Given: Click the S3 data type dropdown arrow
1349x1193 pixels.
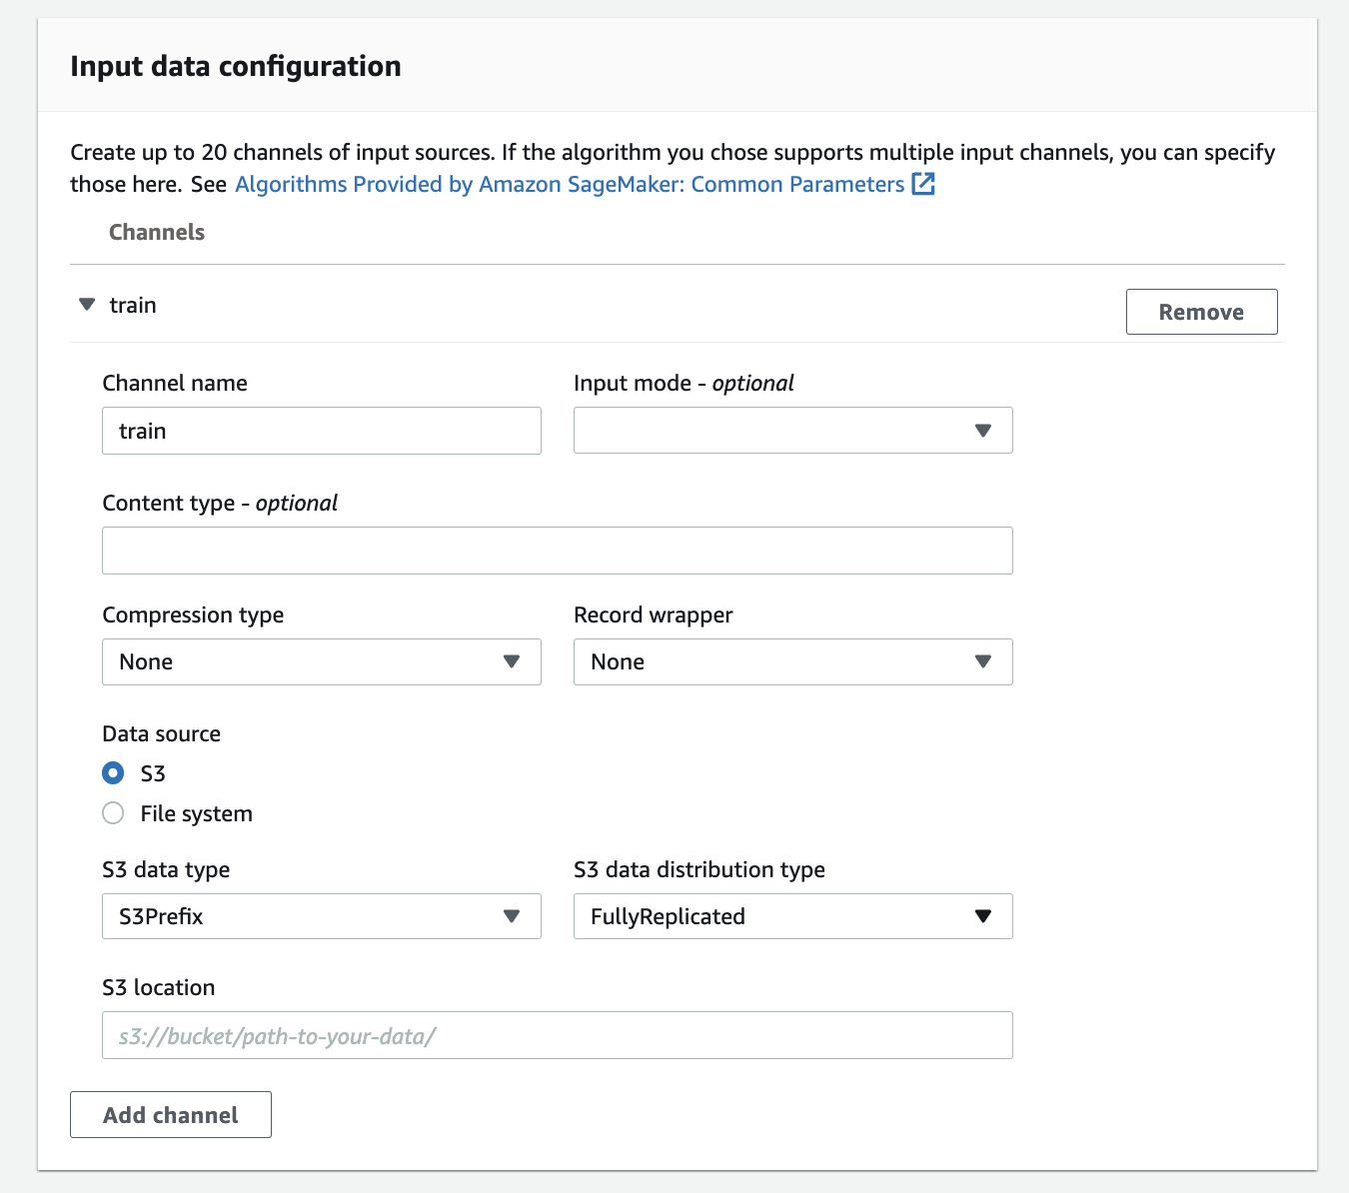Looking at the screenshot, I should pyautogui.click(x=512, y=916).
